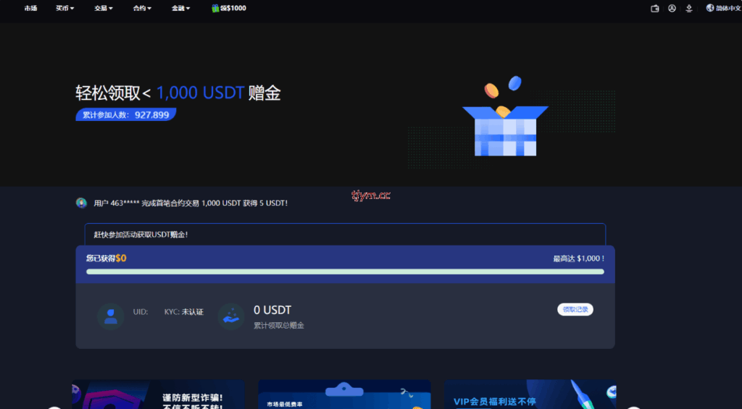This screenshot has height=409, width=742.
Task: Click the hand-with-coins bonus icon
Action: point(231,316)
